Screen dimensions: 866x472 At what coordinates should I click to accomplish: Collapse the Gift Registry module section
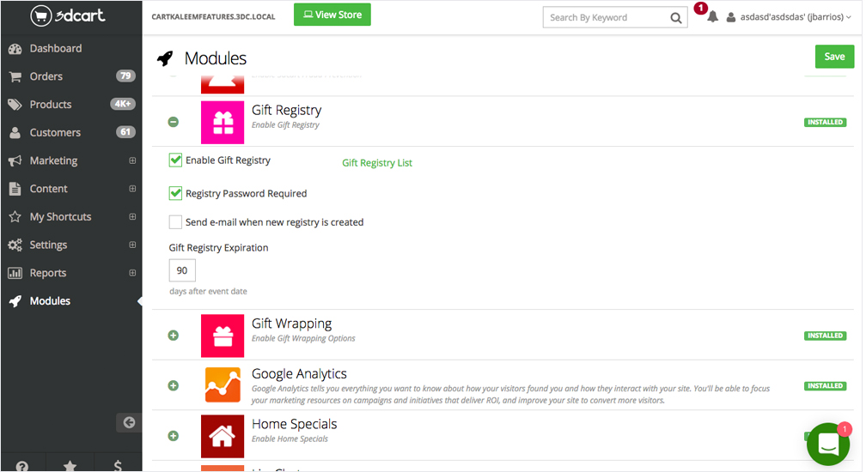point(174,123)
